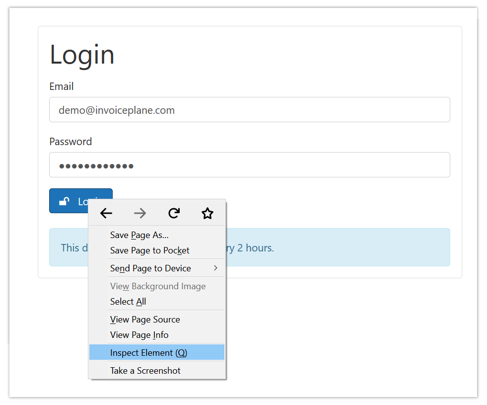Click the Forward arrow in context menu
The image size is (487, 405).
(x=140, y=213)
